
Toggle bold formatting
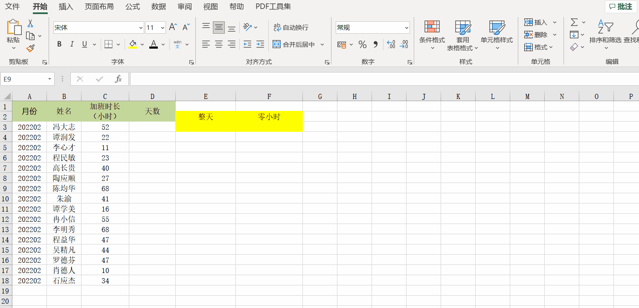click(x=59, y=44)
